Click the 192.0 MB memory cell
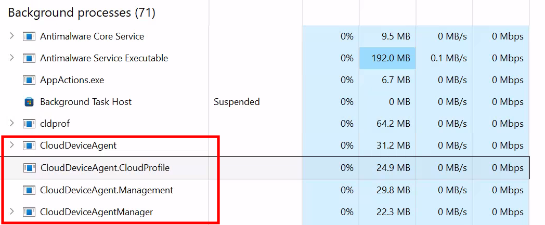545x225 pixels. pos(387,58)
